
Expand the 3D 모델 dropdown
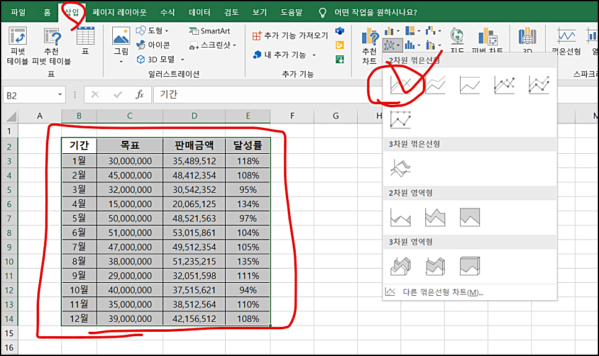point(182,60)
